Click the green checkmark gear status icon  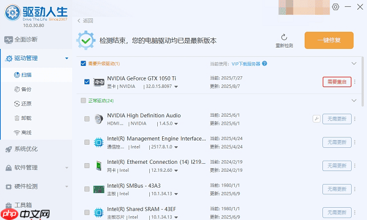[x=86, y=40]
